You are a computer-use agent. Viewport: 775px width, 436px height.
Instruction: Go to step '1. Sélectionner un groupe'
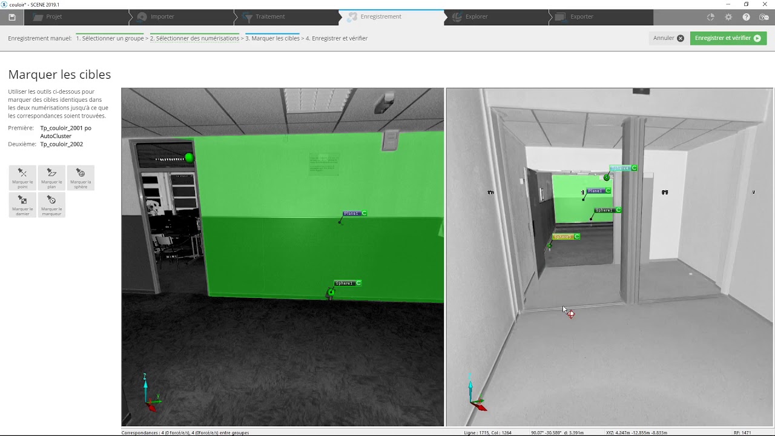110,38
